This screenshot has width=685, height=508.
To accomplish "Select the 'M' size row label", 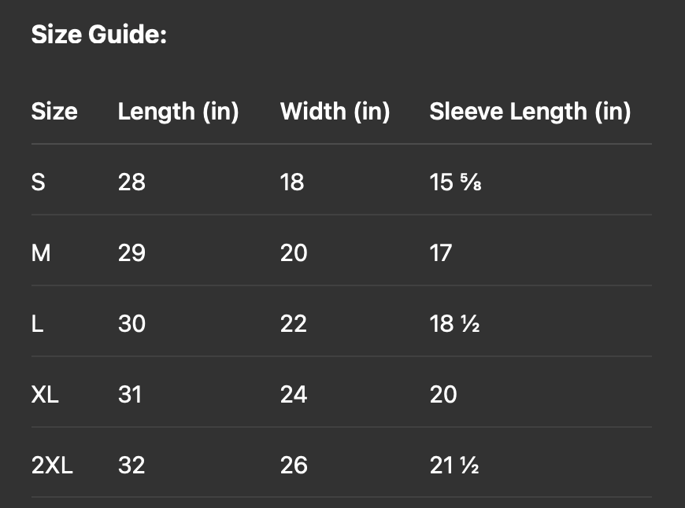I will point(41,253).
